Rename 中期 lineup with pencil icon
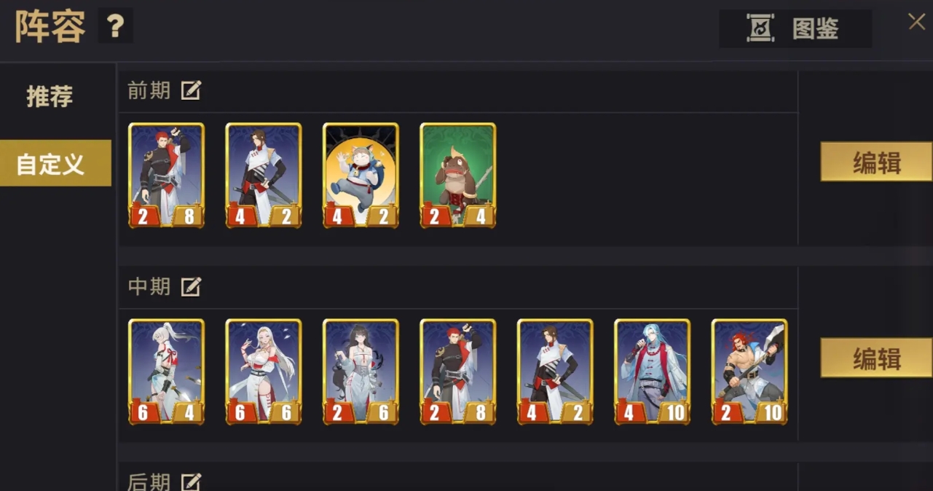The width and height of the screenshot is (933, 491). pos(191,287)
